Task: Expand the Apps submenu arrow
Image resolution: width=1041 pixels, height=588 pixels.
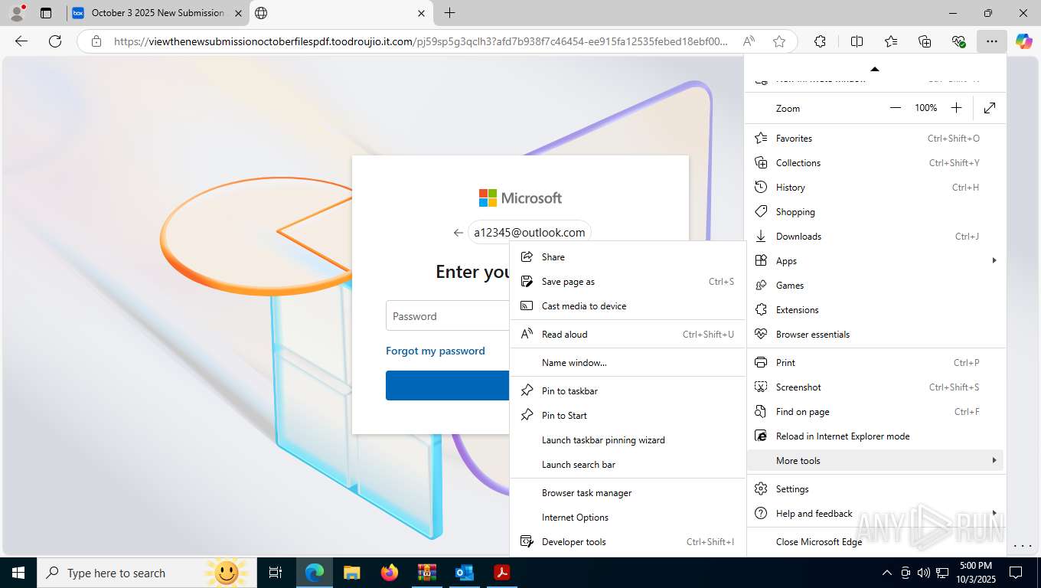Action: [994, 261]
